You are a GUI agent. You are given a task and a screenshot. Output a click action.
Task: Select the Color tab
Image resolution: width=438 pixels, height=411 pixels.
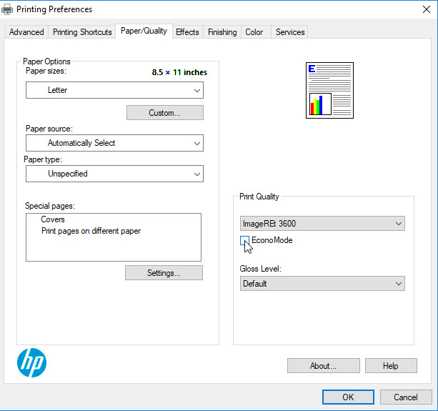pyautogui.click(x=254, y=32)
